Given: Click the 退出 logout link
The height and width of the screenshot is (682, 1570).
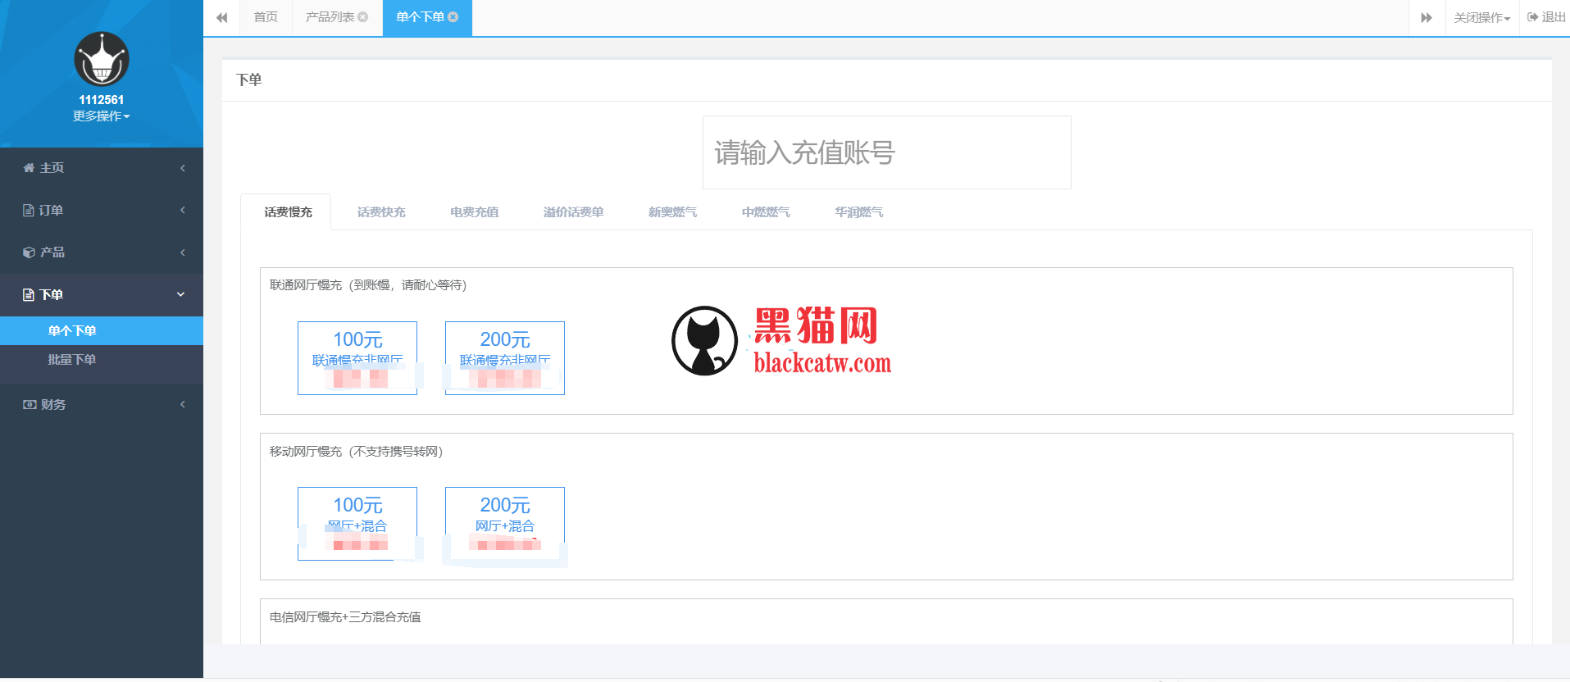Looking at the screenshot, I should click(1546, 17).
